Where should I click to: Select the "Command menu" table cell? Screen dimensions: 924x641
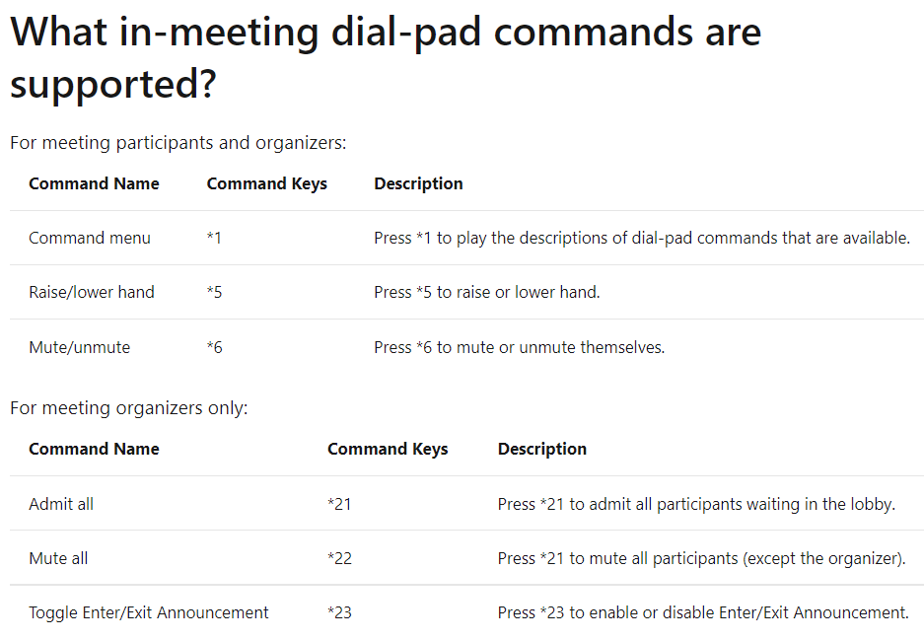90,238
